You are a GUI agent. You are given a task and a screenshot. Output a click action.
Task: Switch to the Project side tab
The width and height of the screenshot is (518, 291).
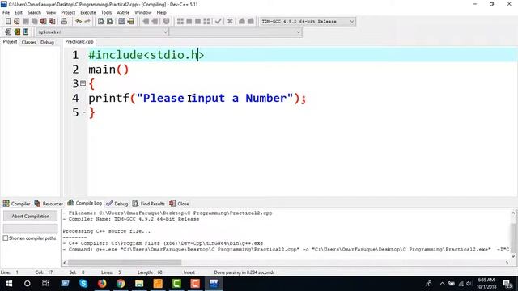click(10, 42)
